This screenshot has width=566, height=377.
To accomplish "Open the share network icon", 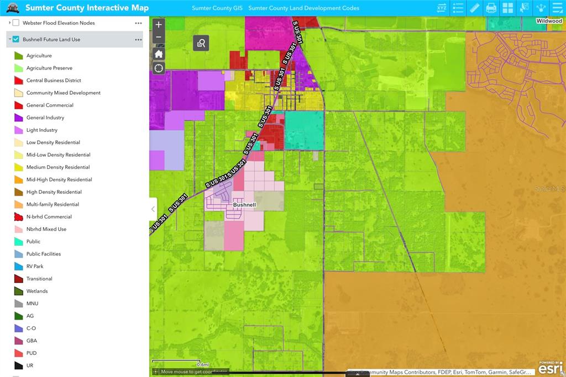I will [x=541, y=8].
